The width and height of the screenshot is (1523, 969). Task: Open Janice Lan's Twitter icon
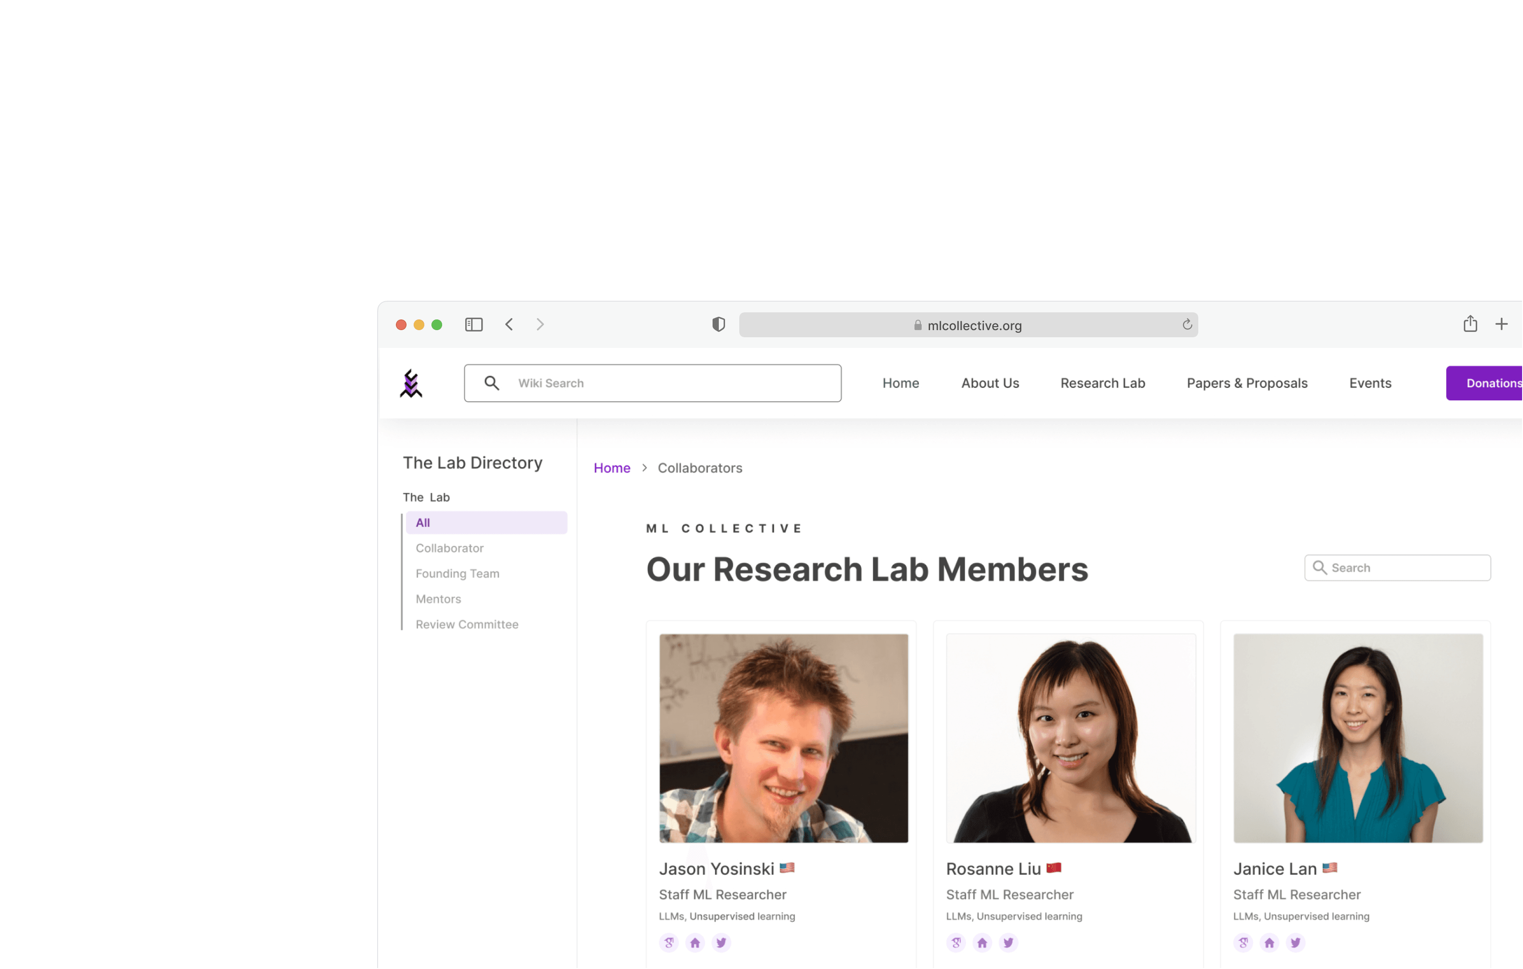1295,942
